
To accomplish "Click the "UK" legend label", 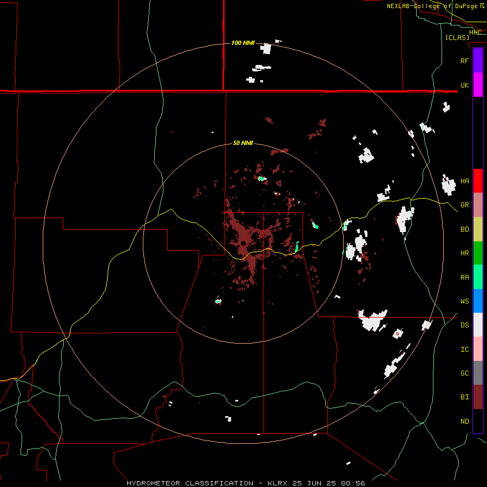I will pos(465,85).
